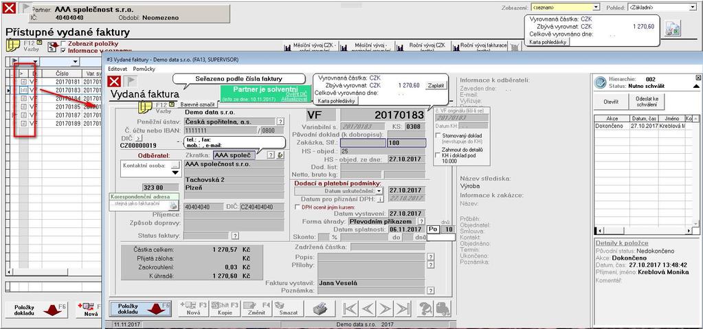
Task: Click the Barevně označit tab
Action: [x=197, y=104]
